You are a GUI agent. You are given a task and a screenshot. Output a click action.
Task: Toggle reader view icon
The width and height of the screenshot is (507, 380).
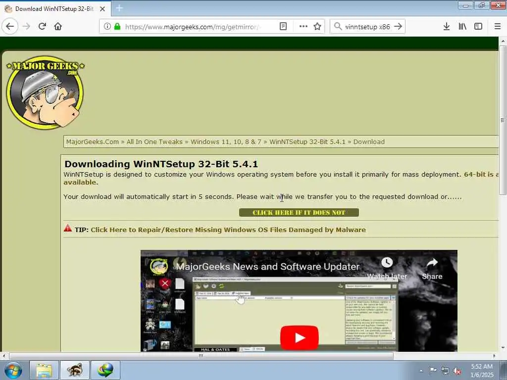[x=283, y=27]
